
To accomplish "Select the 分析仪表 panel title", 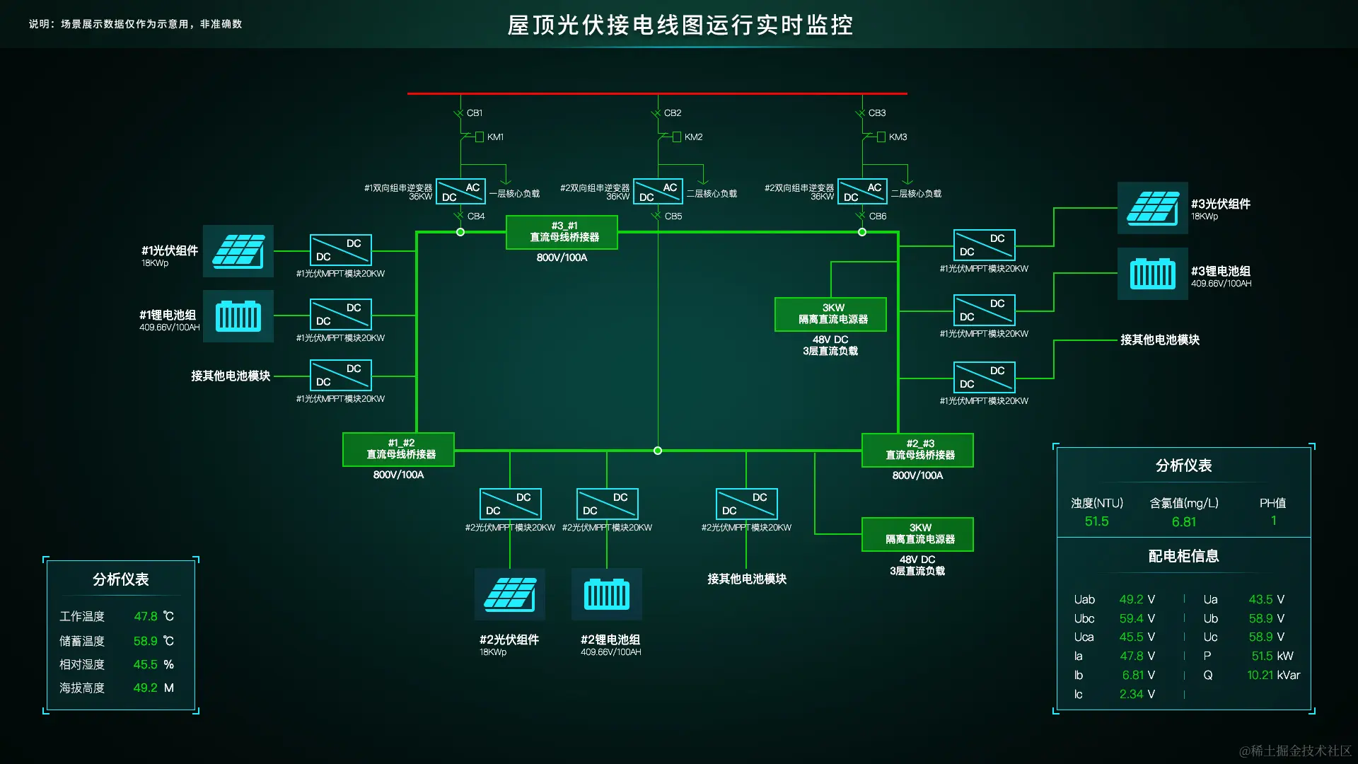I will click(120, 579).
